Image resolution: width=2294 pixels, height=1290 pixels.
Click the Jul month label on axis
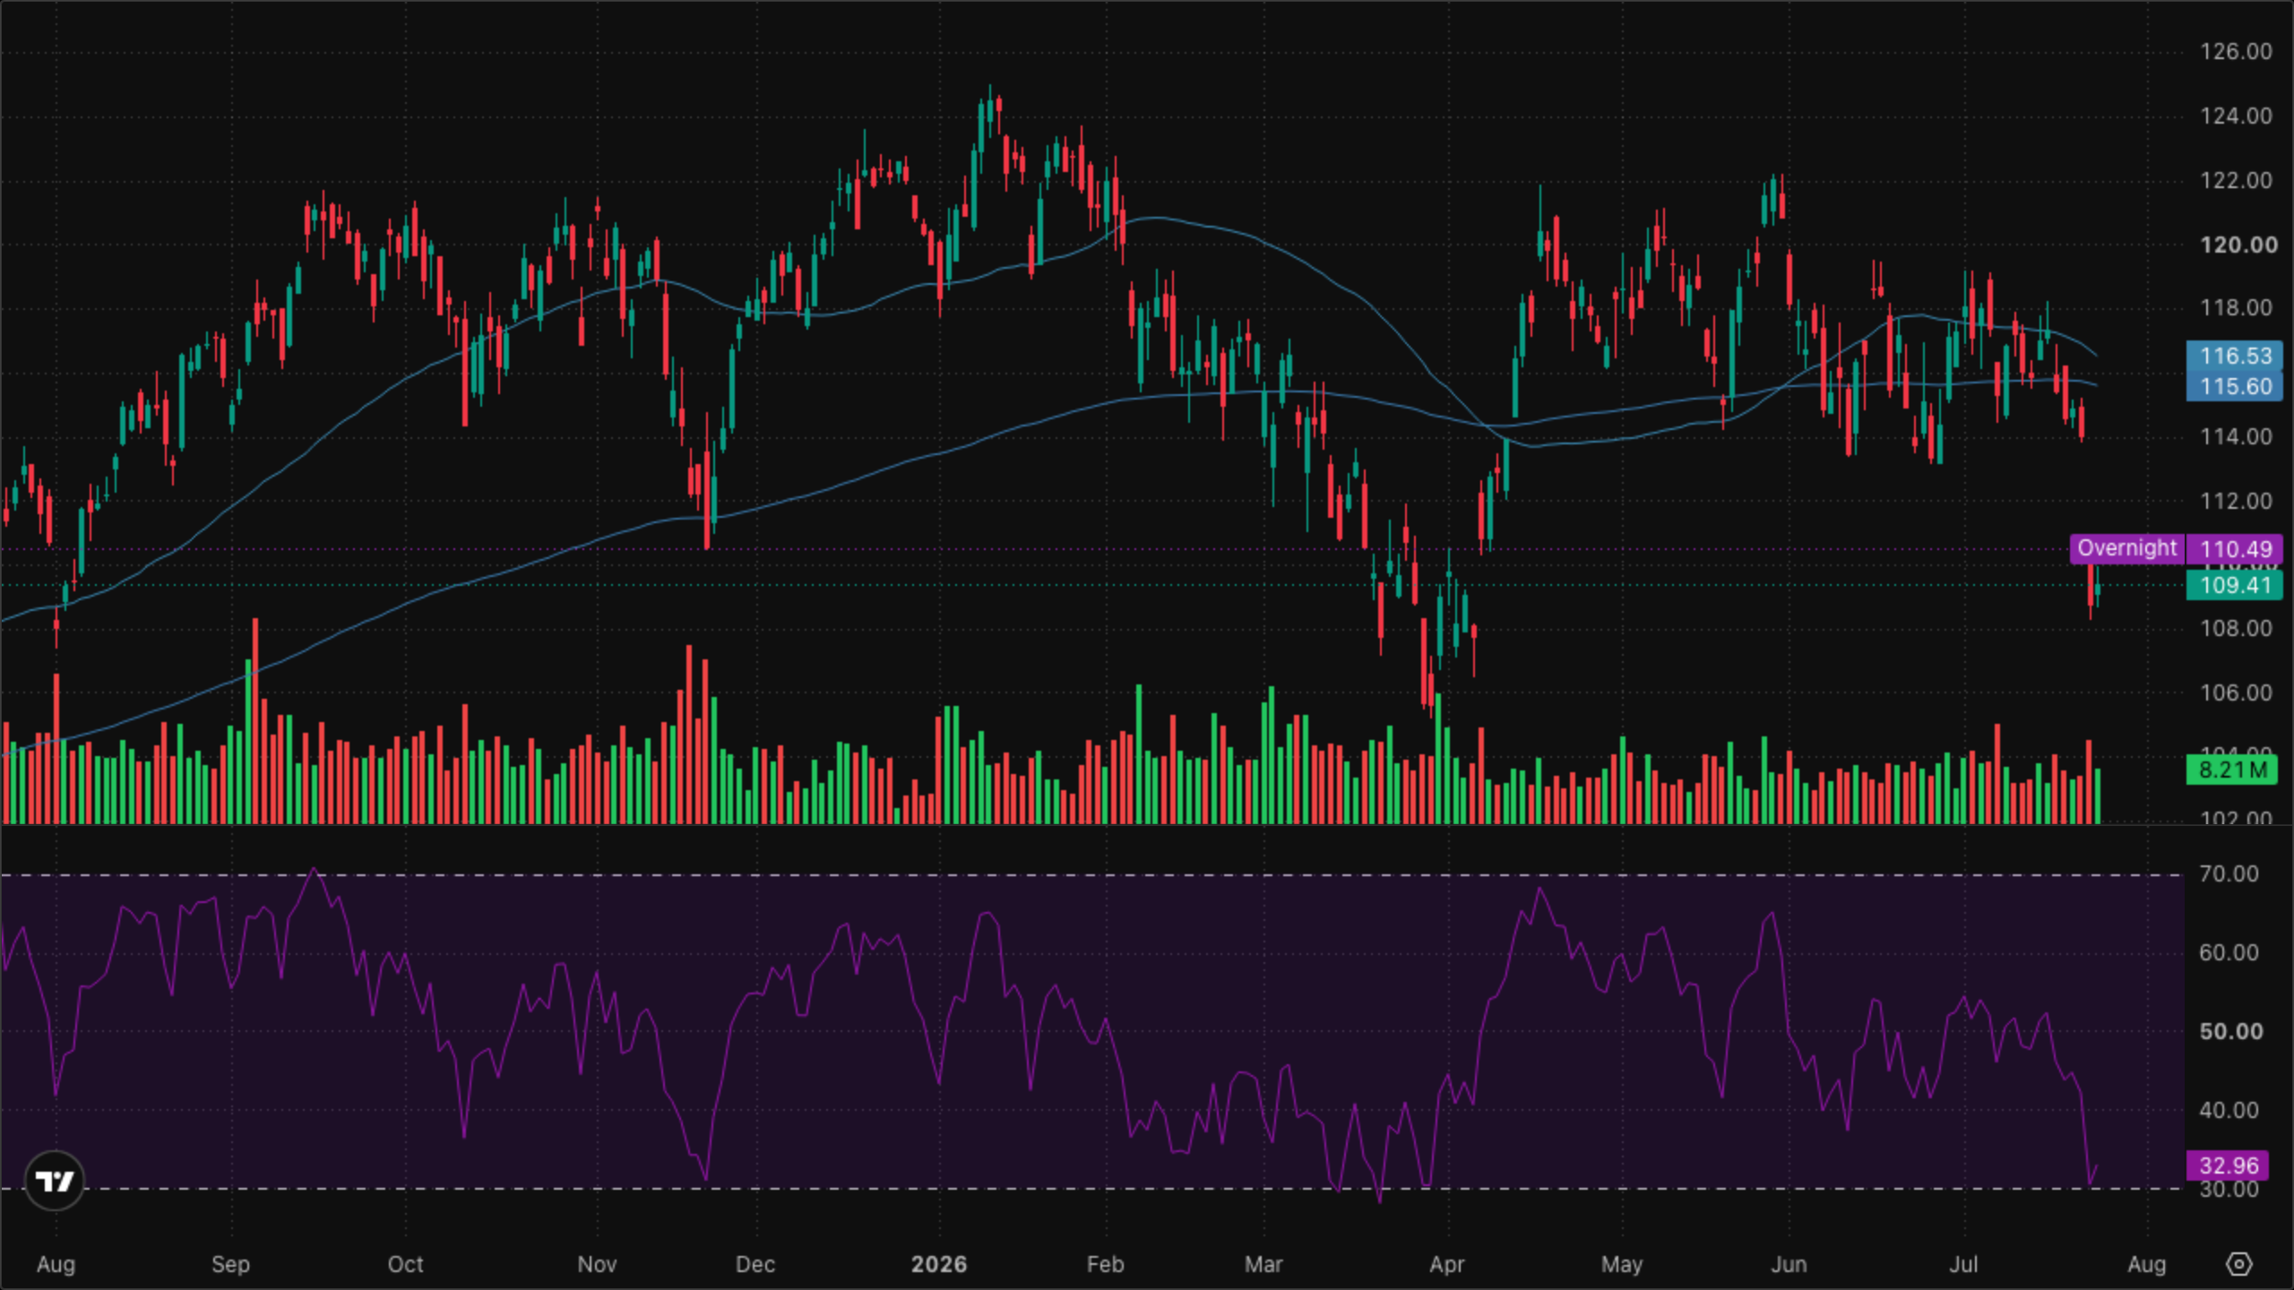1963,1264
